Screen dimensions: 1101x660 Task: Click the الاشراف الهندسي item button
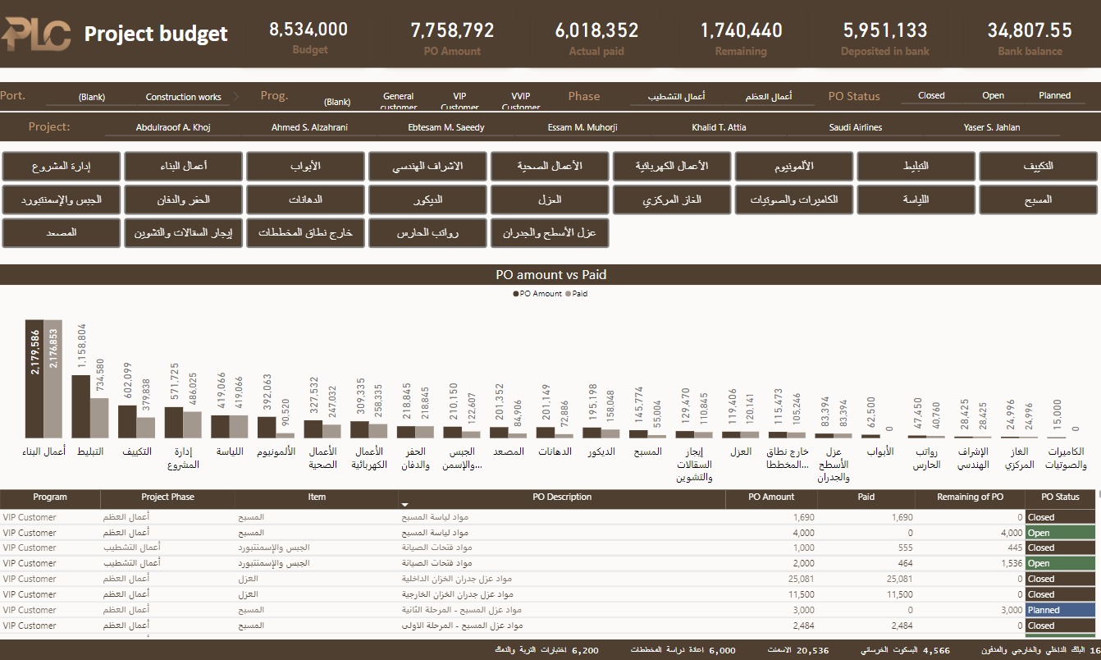tap(427, 166)
